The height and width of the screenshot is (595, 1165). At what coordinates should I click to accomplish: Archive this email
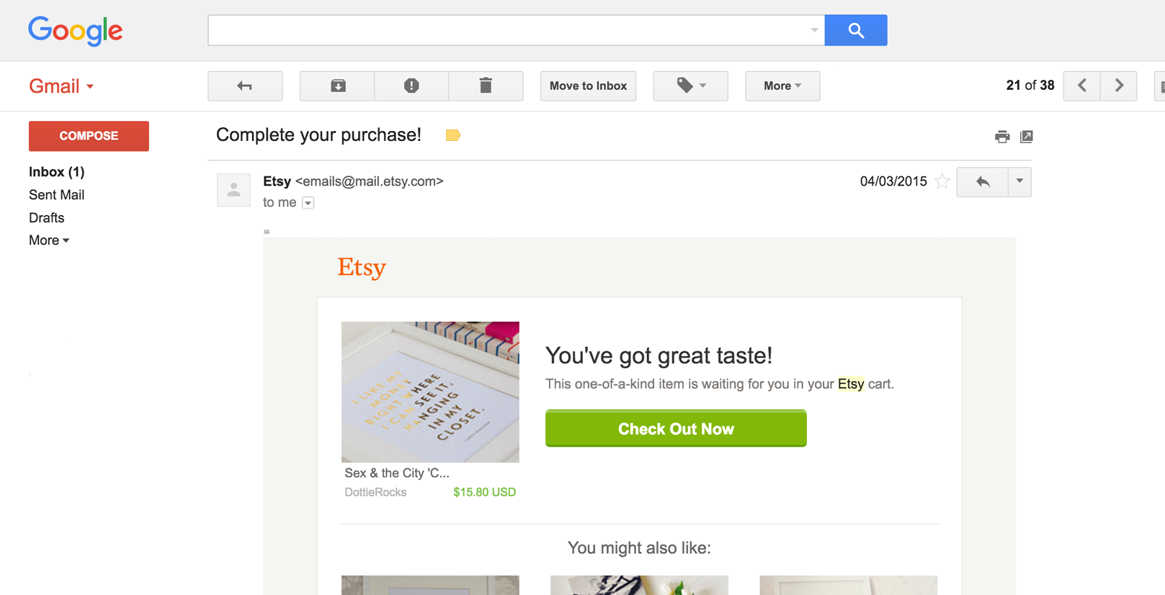[337, 86]
